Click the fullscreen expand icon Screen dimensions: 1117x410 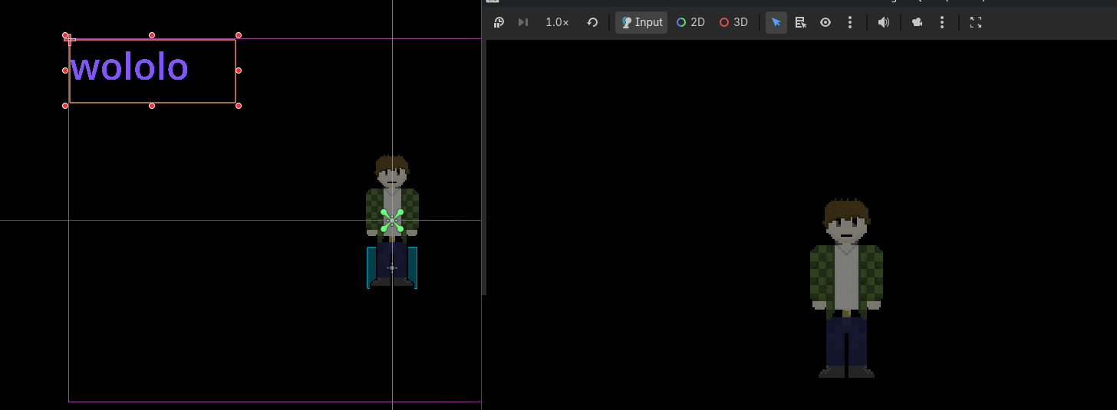[976, 22]
